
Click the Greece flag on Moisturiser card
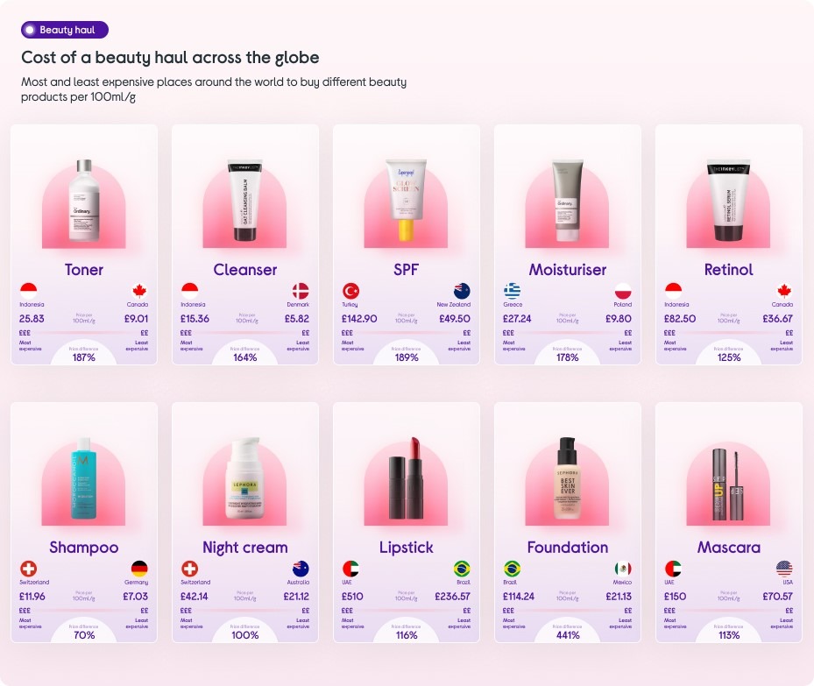click(512, 290)
